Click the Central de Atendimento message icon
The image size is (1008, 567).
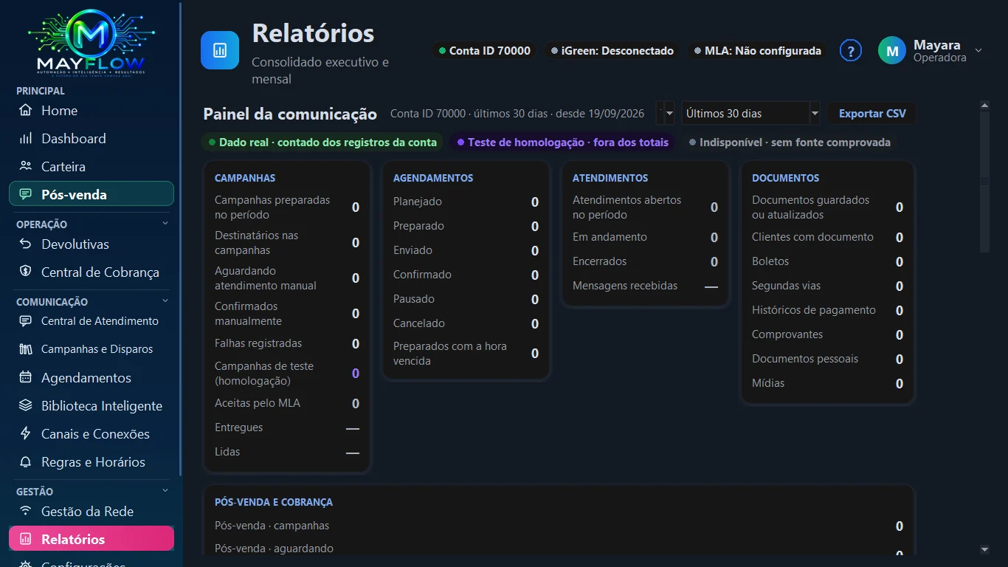tap(26, 321)
